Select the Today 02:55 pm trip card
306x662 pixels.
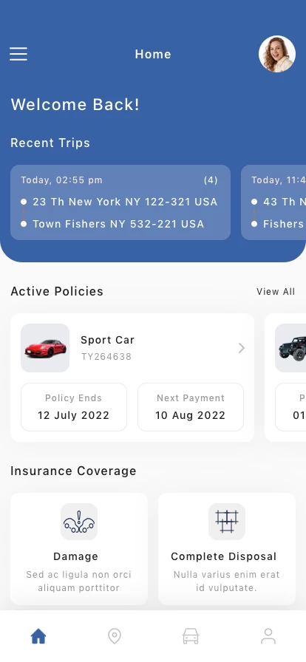[120, 202]
